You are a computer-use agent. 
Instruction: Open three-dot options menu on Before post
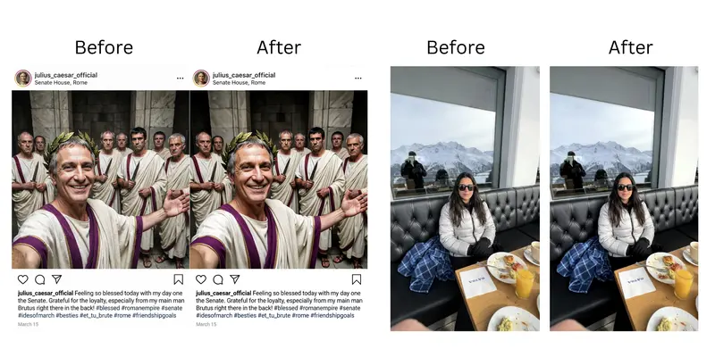coord(181,79)
